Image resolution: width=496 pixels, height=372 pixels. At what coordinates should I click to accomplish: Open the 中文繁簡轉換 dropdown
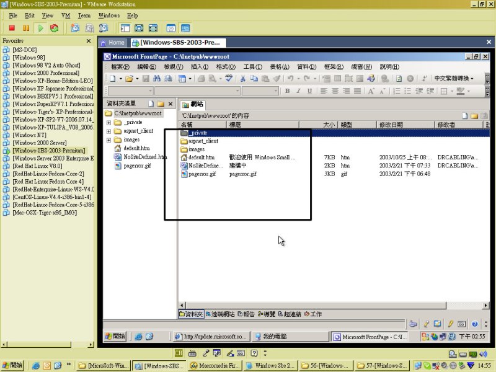point(454,78)
